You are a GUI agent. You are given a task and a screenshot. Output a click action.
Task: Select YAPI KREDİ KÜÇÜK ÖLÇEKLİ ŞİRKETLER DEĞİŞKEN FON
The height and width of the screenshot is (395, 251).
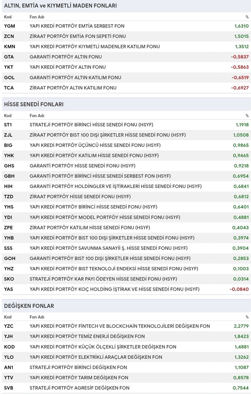(x=103, y=347)
